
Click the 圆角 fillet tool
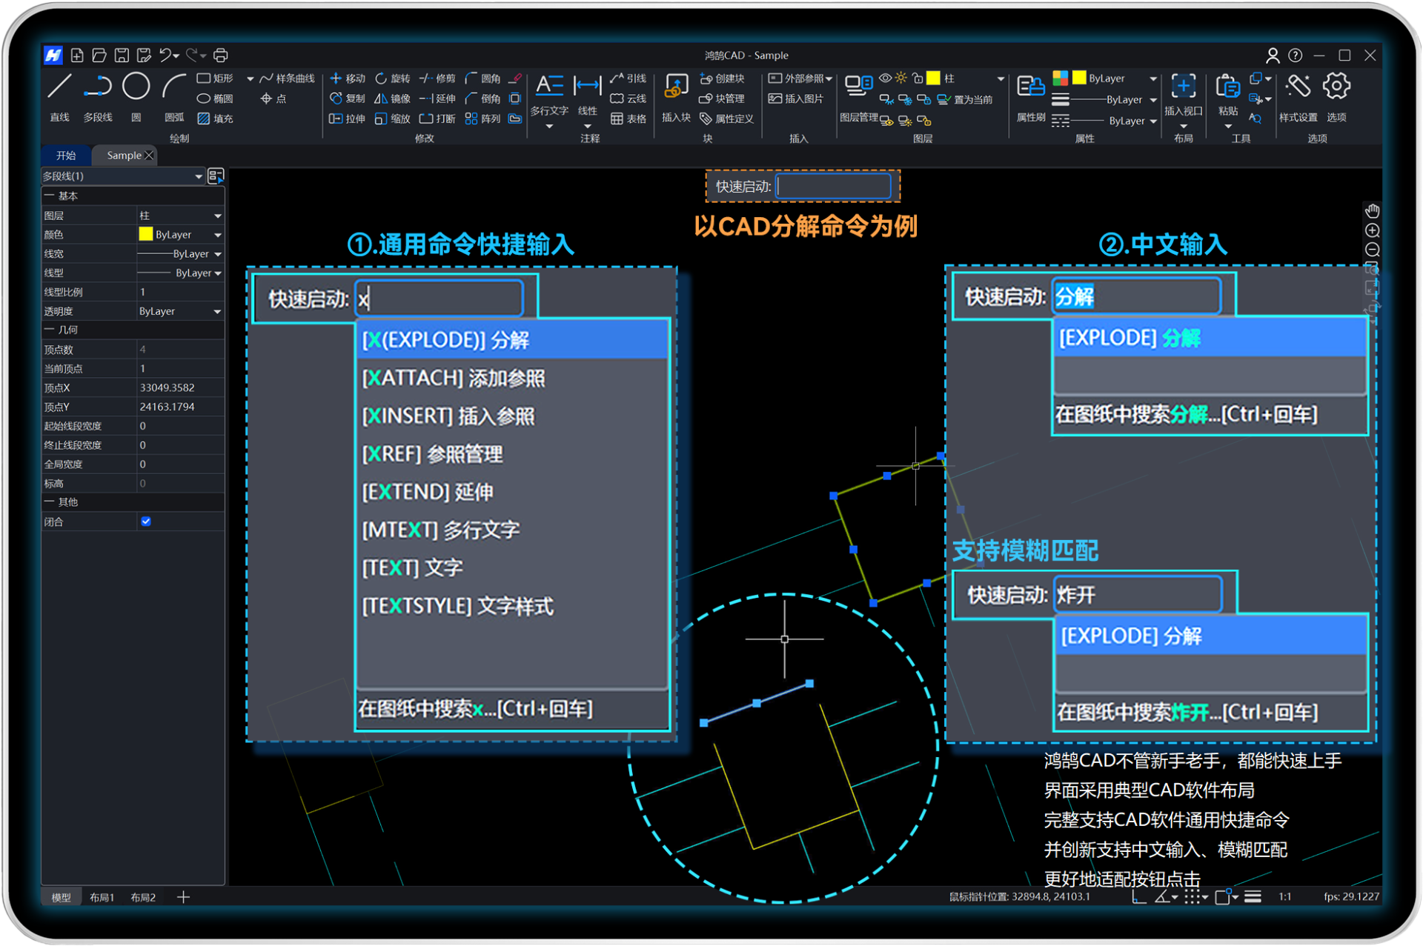tap(482, 79)
